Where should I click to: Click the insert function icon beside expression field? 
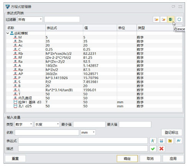coord(153,141)
